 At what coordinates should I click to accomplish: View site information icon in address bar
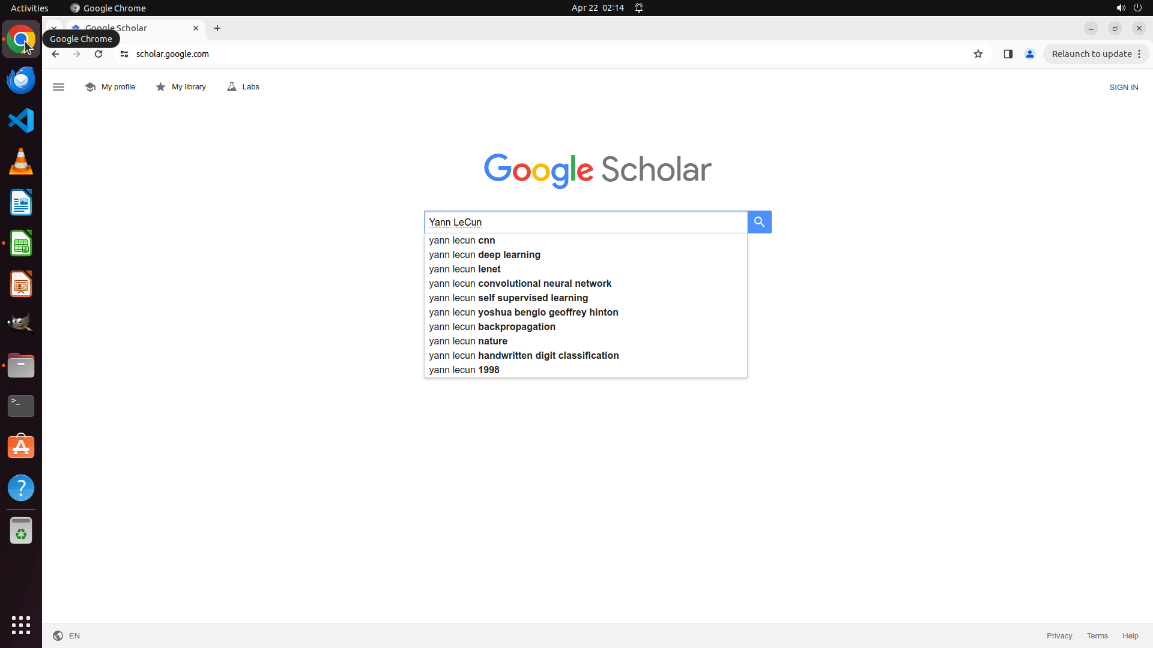[124, 54]
